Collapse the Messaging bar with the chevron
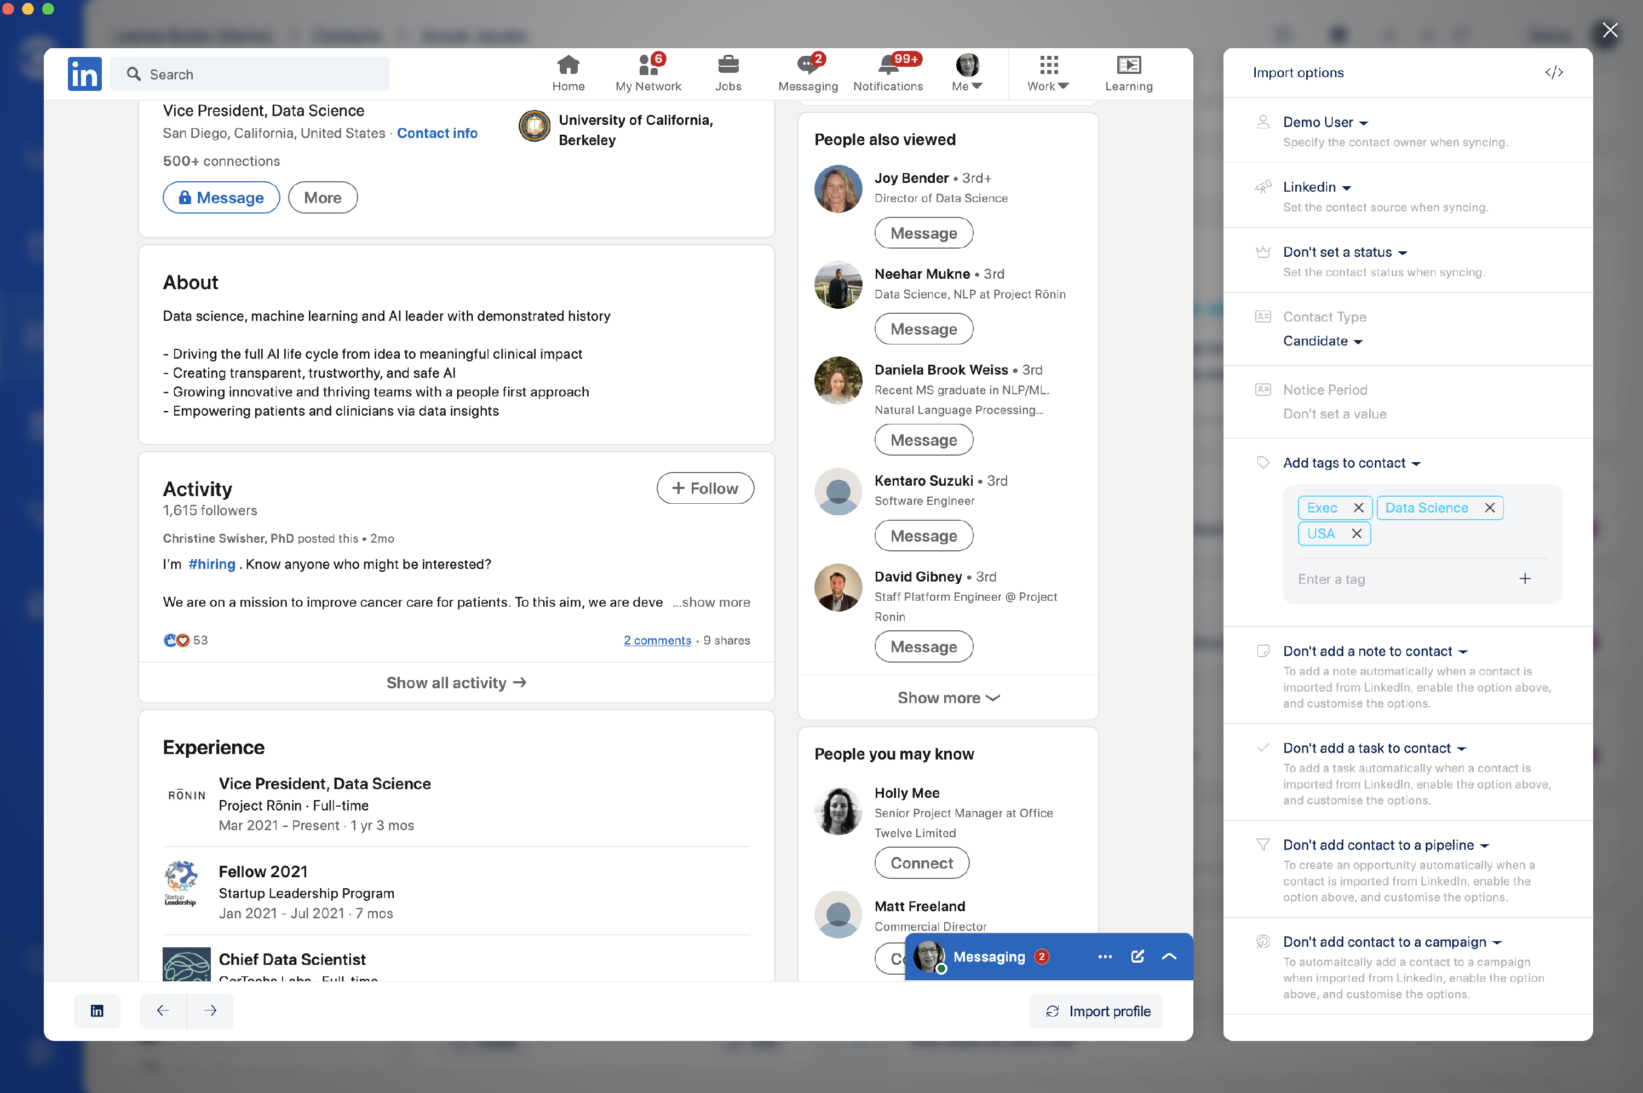The image size is (1643, 1093). 1169,956
